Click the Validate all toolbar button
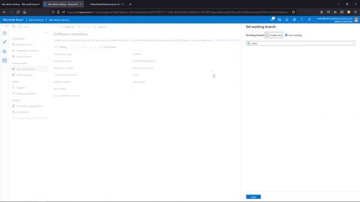The width and height of the screenshot is (360, 202). tap(66, 27)
